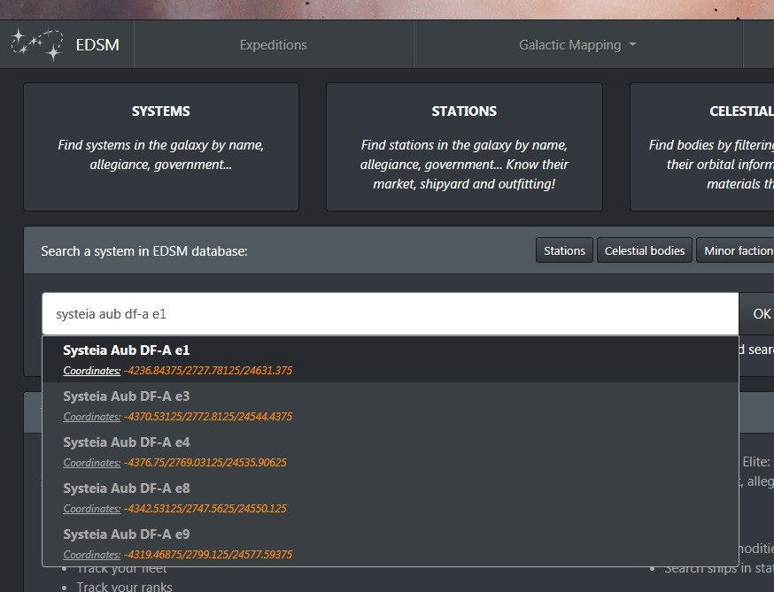Image resolution: width=774 pixels, height=592 pixels.
Task: Click the EDSM stars logo icon
Action: click(x=37, y=45)
